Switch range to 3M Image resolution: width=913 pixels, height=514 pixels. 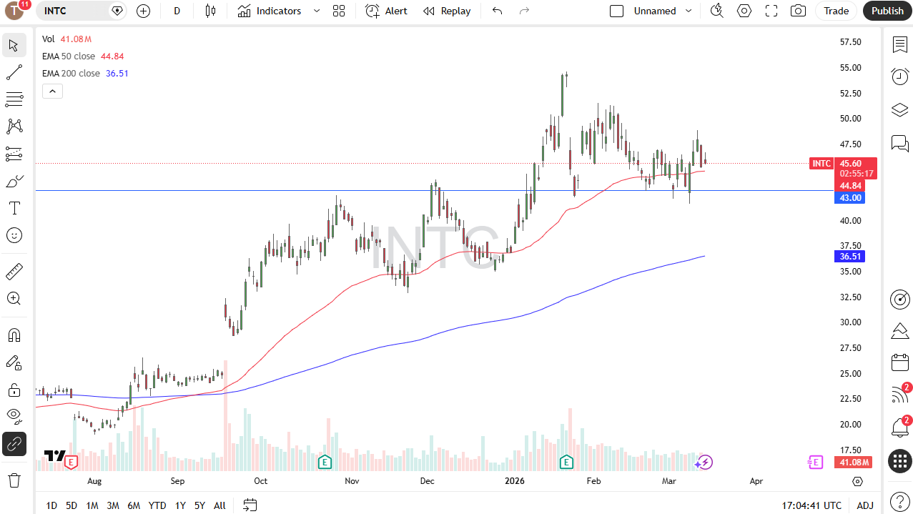pyautogui.click(x=113, y=505)
